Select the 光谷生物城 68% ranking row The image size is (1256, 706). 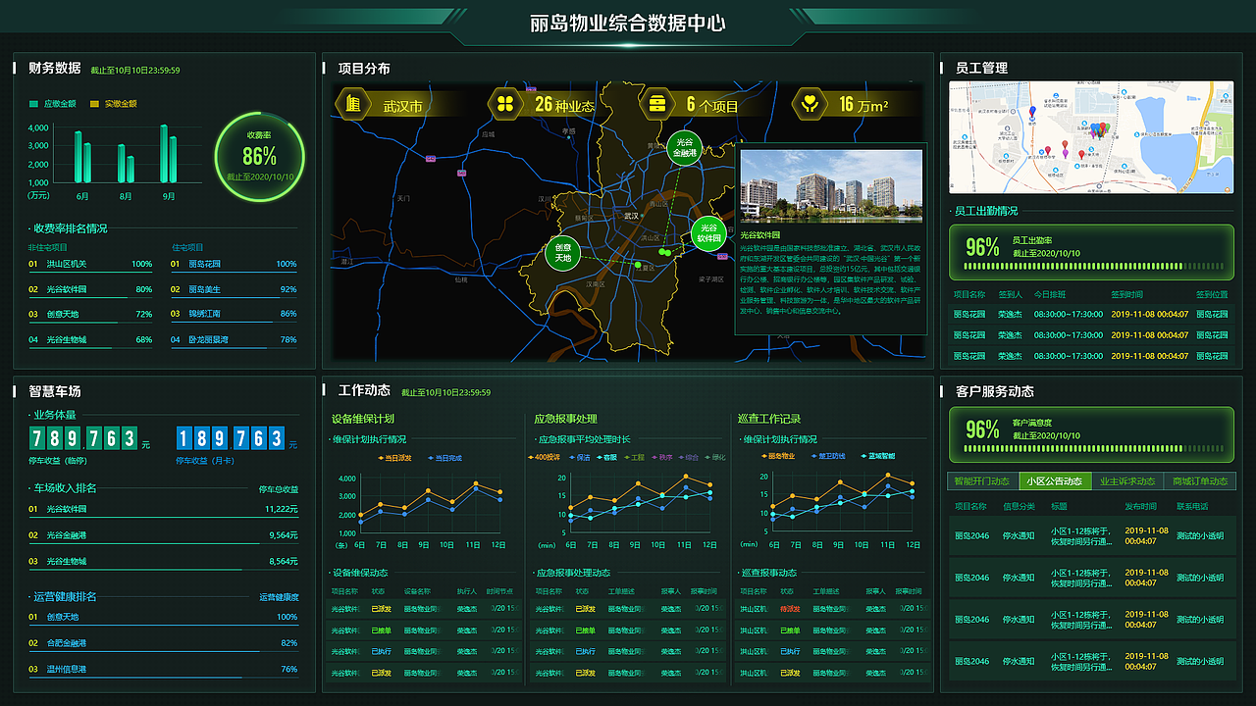[x=90, y=340]
